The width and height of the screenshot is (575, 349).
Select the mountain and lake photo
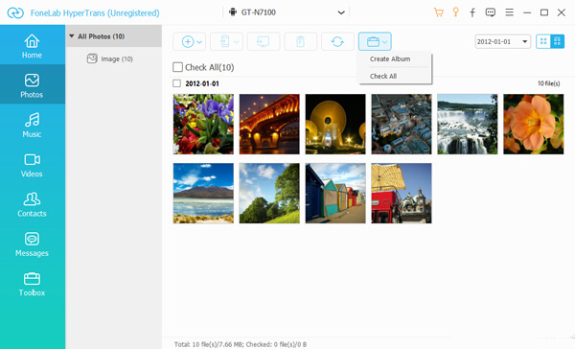[x=203, y=193]
